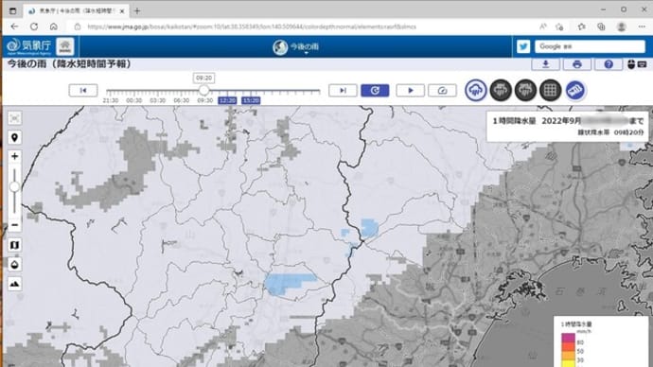653x367 pixels.
Task: Open the help question mark button
Action: (609, 64)
